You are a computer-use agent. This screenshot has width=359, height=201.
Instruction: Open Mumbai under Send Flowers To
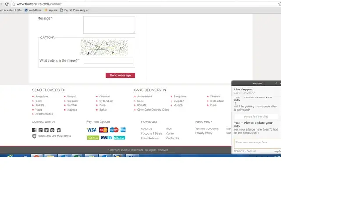click(x=72, y=105)
